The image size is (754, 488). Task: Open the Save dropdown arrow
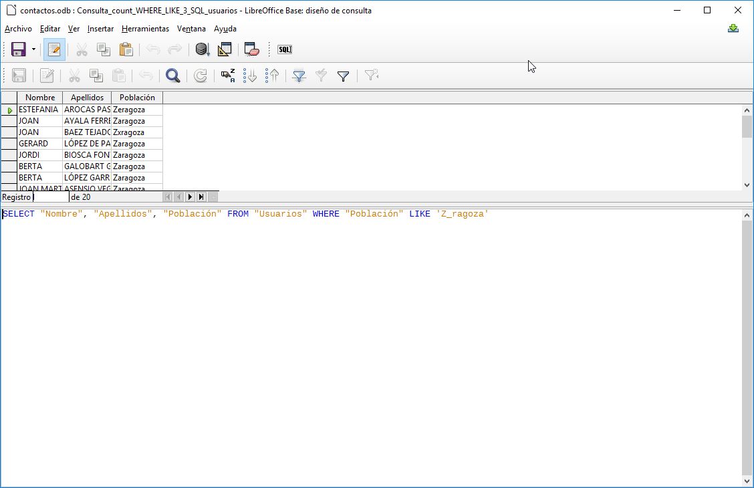tap(32, 49)
